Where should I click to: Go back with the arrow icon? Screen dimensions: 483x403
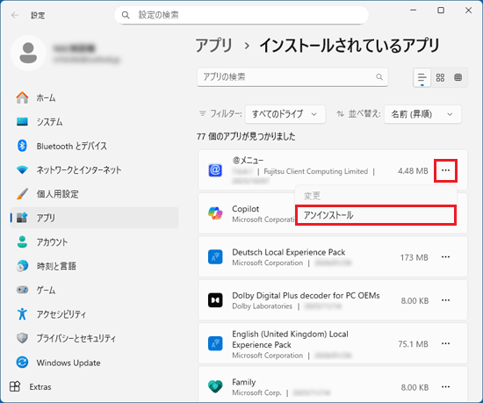tap(15, 15)
